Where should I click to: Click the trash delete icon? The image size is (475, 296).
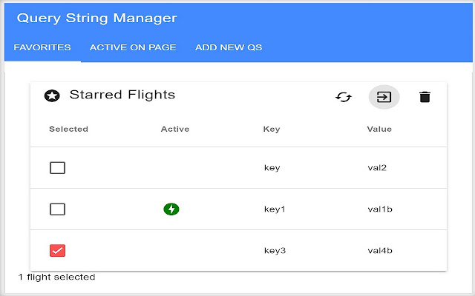click(425, 97)
